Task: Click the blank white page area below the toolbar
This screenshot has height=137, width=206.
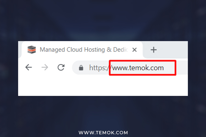Action: [x=103, y=86]
